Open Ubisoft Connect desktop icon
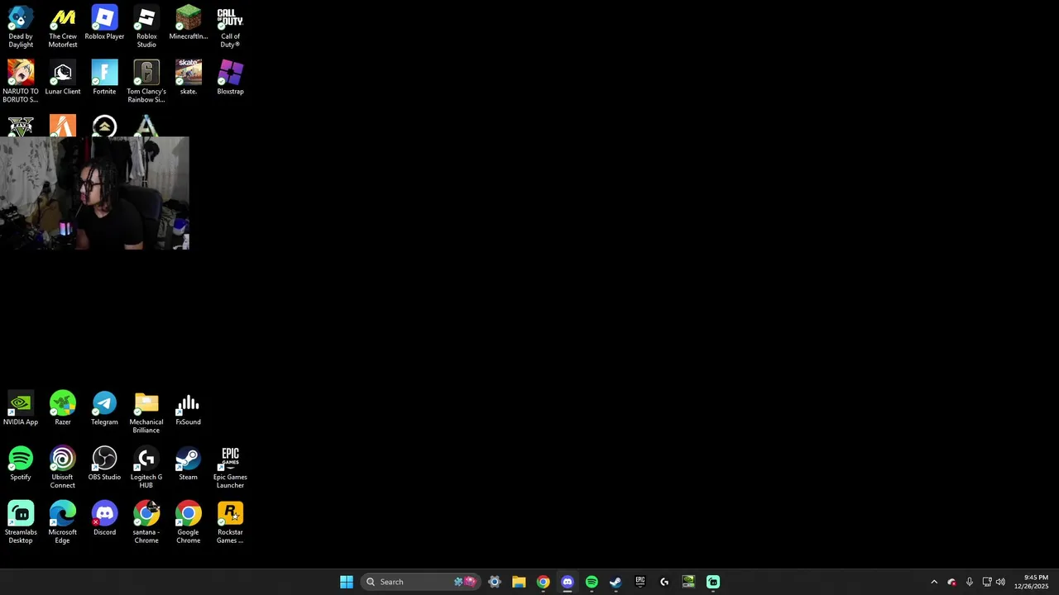The image size is (1059, 595). 63,467
